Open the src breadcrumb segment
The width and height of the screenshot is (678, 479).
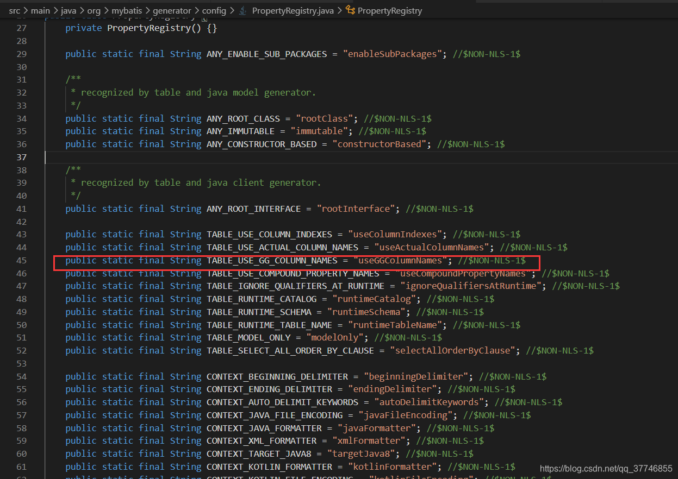15,10
